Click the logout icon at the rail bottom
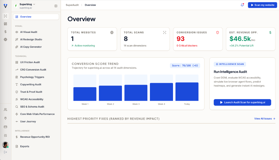Image resolution: width=279 pixels, height=160 pixels. coord(5,152)
